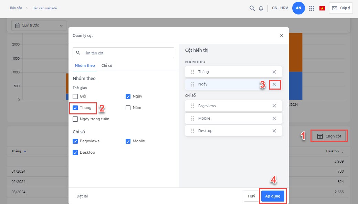This screenshot has height=204, width=358.
Task: Remove the Desktop column with X
Action: pyautogui.click(x=274, y=131)
